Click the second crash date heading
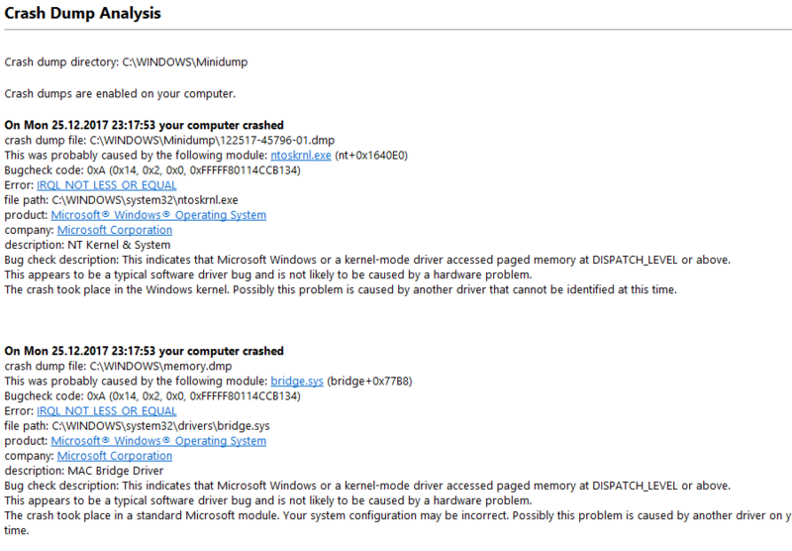 pyautogui.click(x=145, y=351)
